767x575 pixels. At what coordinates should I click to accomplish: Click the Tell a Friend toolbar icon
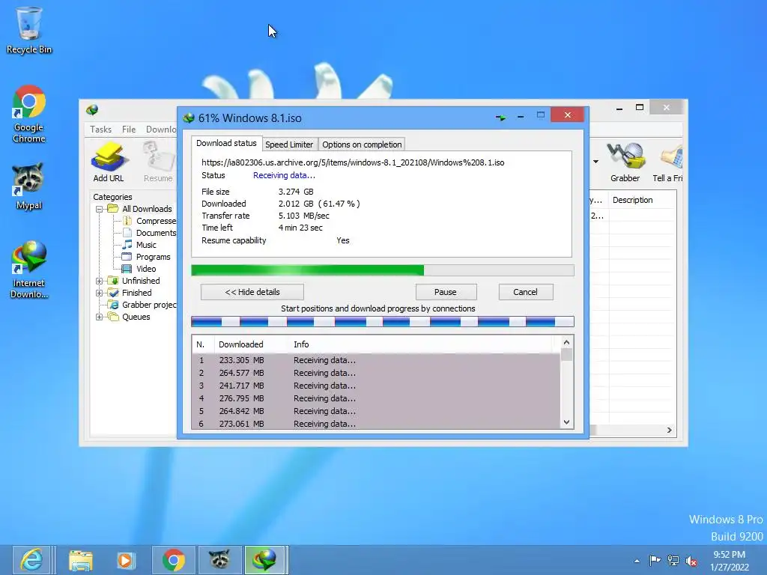tap(668, 162)
